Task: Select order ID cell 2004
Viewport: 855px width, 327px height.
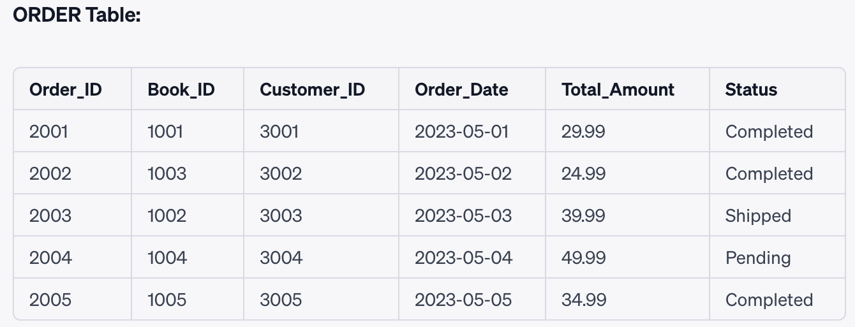Action: 50,258
